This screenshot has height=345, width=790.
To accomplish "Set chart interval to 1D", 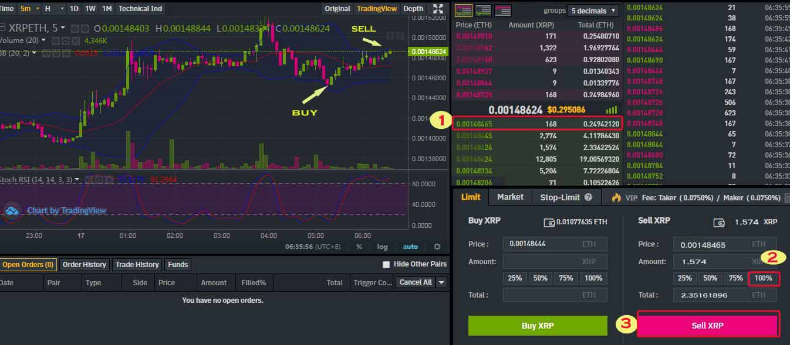I will (x=74, y=8).
